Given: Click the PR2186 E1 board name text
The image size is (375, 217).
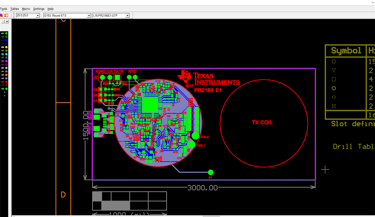Looking at the screenshot, I should tap(208, 90).
